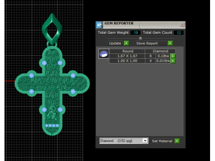Click the Total Gem Count value 12
The width and height of the screenshot is (215, 161).
(179, 33)
